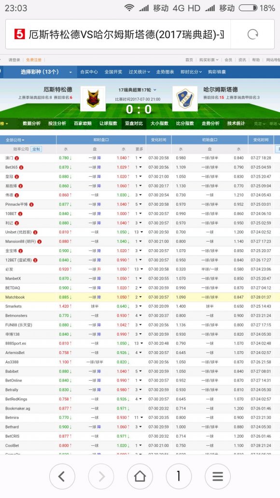Screen dimensions: 280x498
Task: Switch to the 投注分析 tab
Action: 57,123
